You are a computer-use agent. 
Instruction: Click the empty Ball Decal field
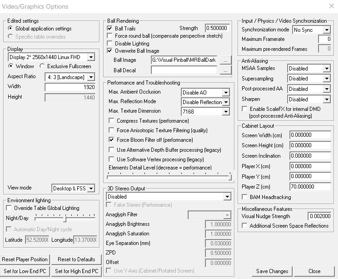click(x=184, y=70)
